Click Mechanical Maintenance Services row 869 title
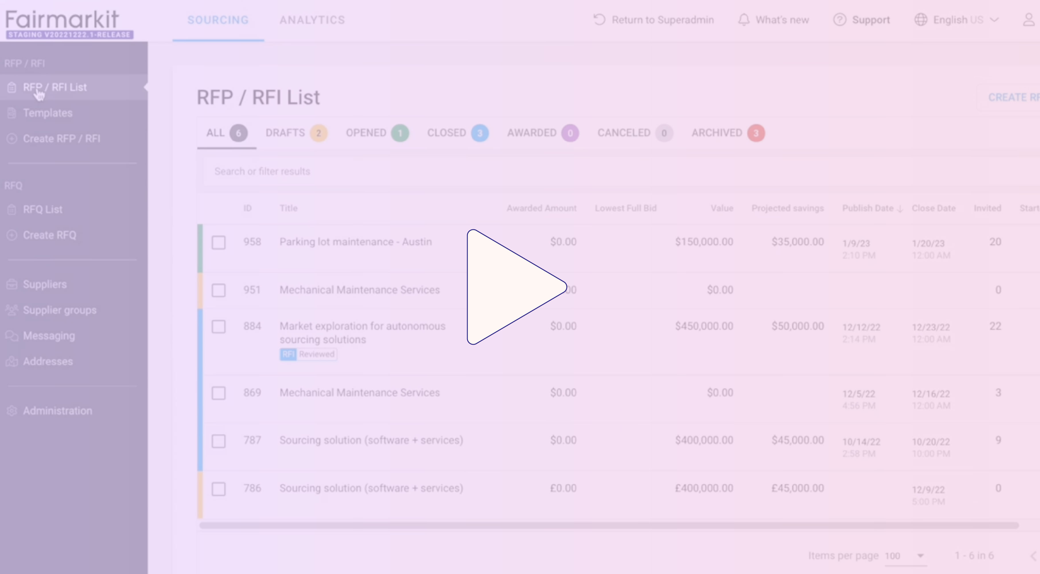Viewport: 1040px width, 574px height. [x=359, y=393]
